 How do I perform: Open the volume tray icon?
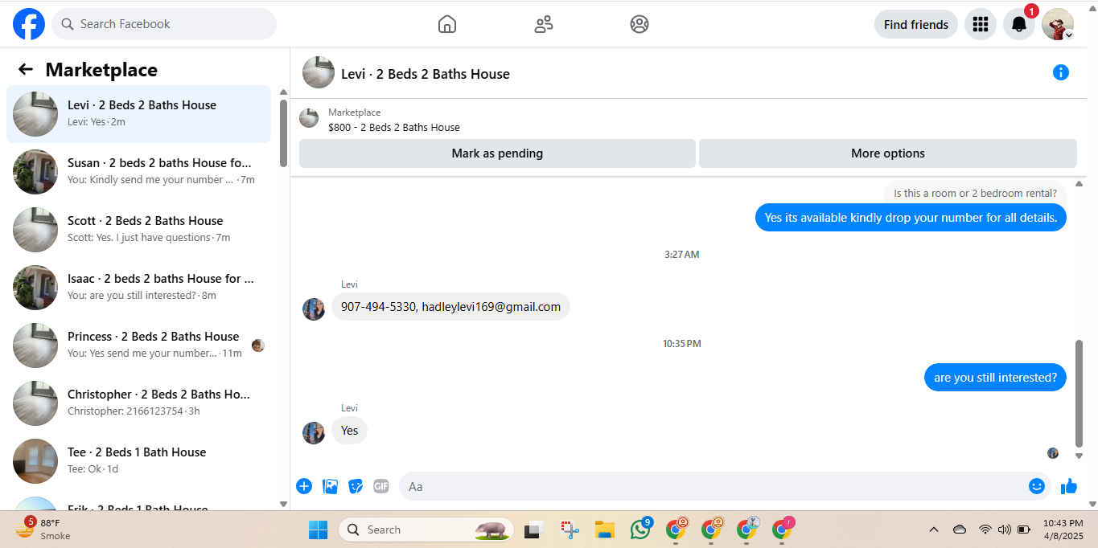tap(1004, 530)
